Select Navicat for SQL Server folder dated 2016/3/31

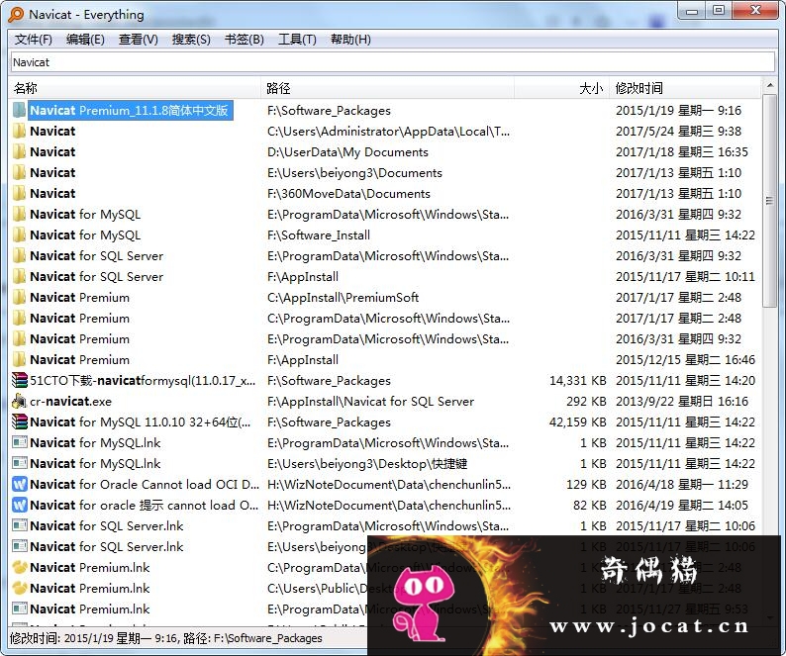tap(97, 256)
